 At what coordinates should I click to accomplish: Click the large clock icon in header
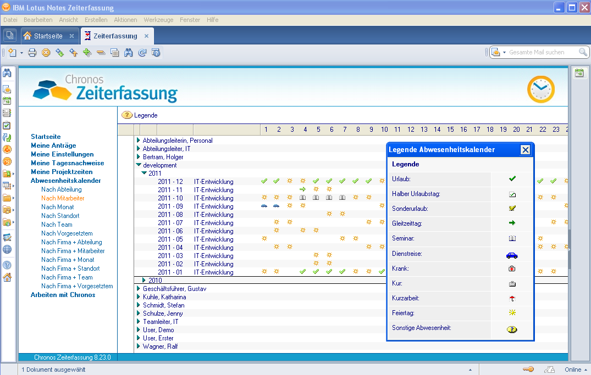[x=540, y=89]
